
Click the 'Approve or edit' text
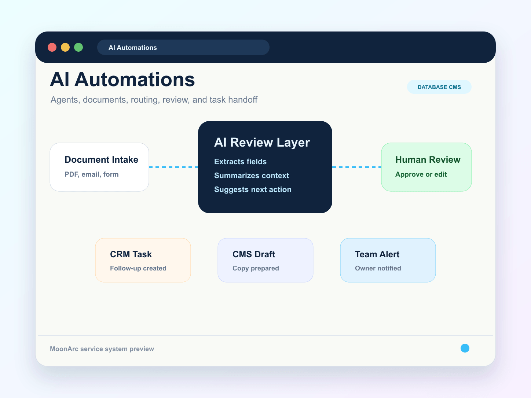click(421, 174)
